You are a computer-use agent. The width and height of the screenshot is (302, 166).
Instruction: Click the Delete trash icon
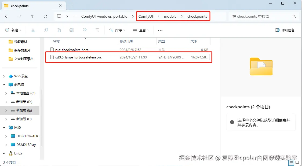[x=97, y=30]
